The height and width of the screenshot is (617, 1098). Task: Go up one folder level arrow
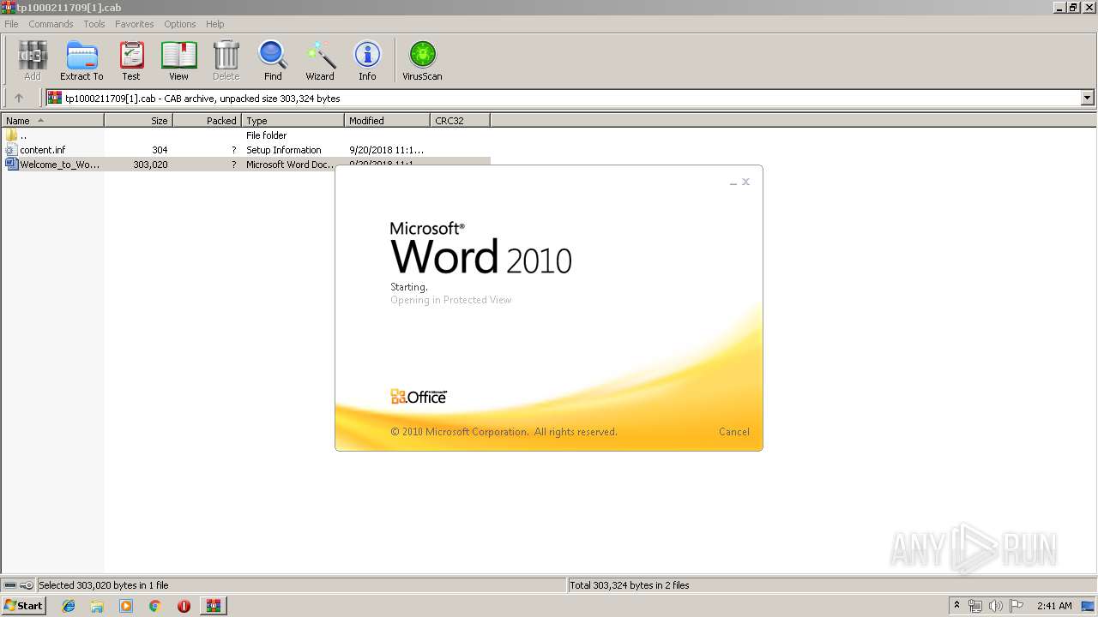coord(19,98)
